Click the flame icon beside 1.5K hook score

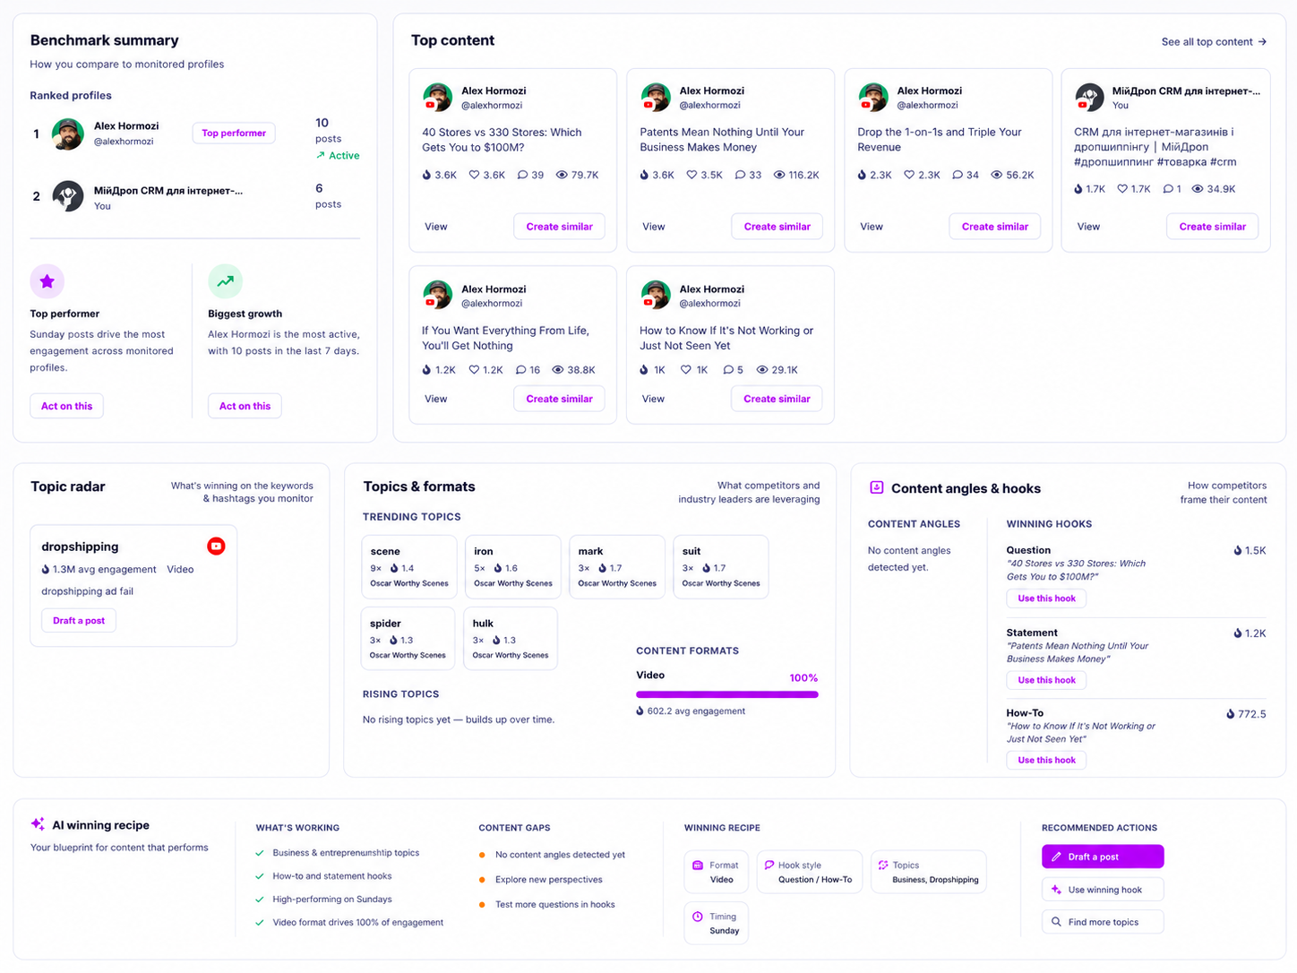pyautogui.click(x=1238, y=550)
